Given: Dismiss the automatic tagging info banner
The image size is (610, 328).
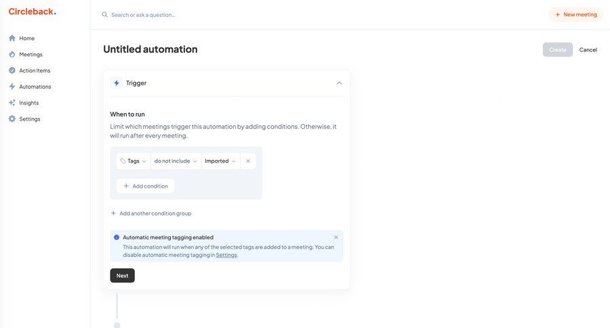Looking at the screenshot, I should [x=336, y=237].
